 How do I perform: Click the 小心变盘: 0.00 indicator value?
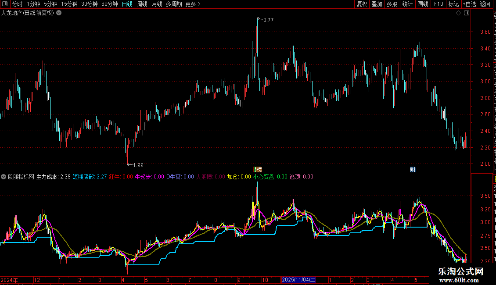(270, 177)
